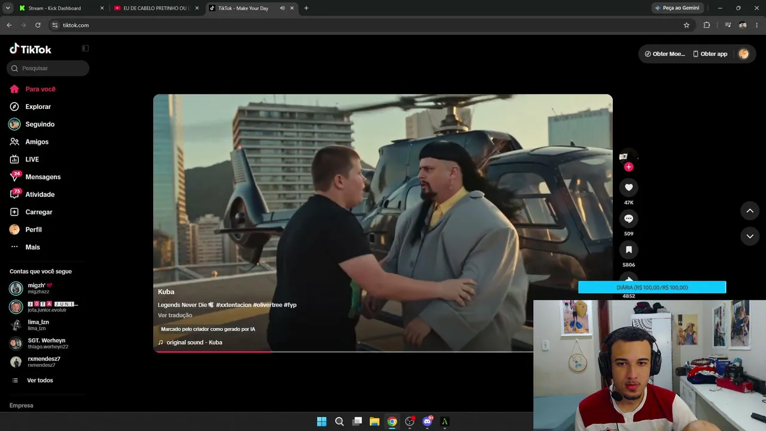Click the #olivertree hashtag
Image resolution: width=766 pixels, height=431 pixels.
[268, 305]
